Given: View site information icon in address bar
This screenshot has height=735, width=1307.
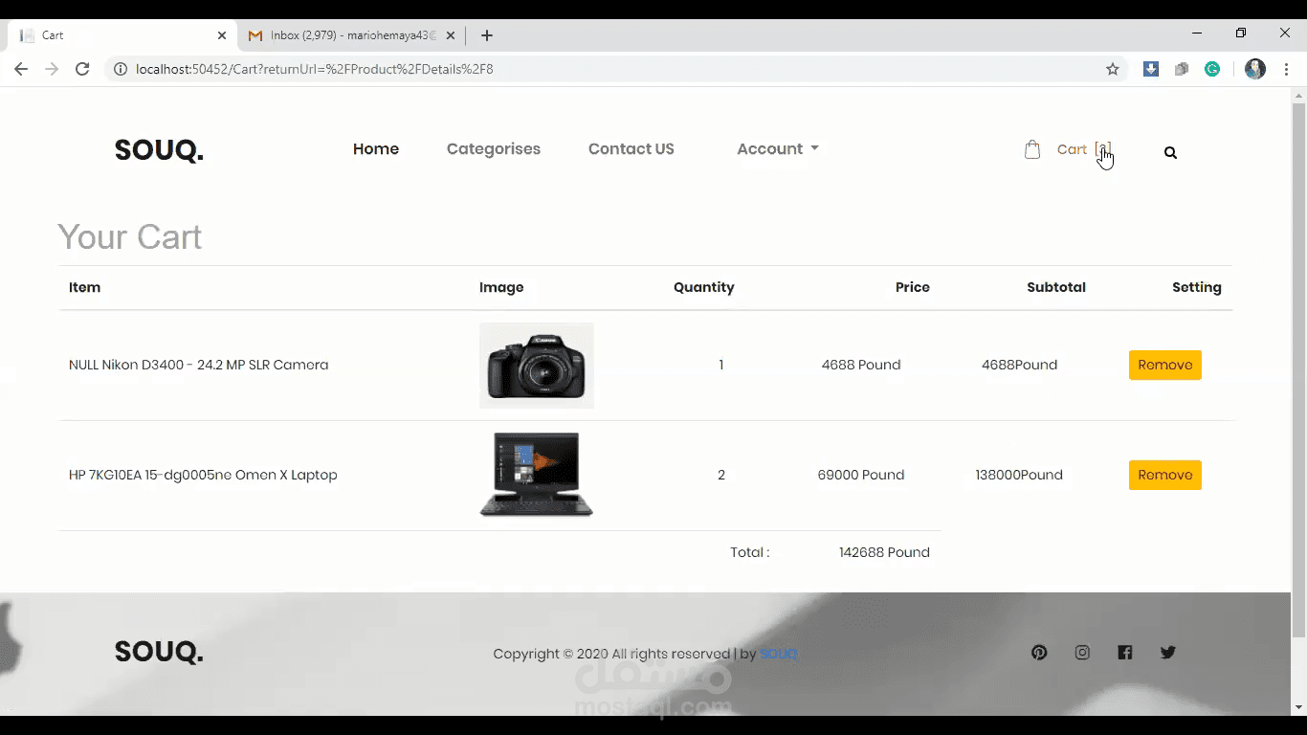Looking at the screenshot, I should (121, 69).
